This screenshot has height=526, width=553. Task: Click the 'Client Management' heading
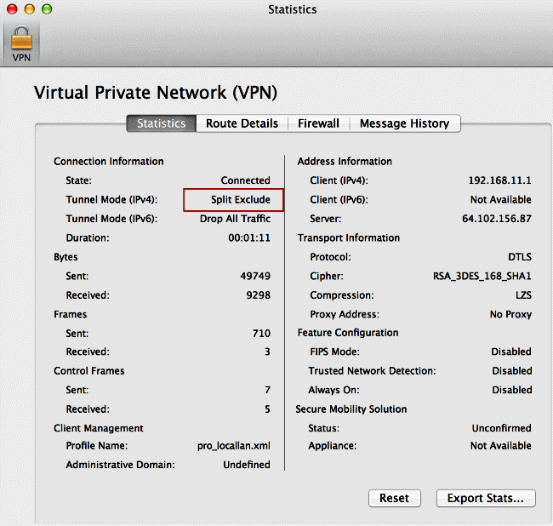click(x=99, y=428)
